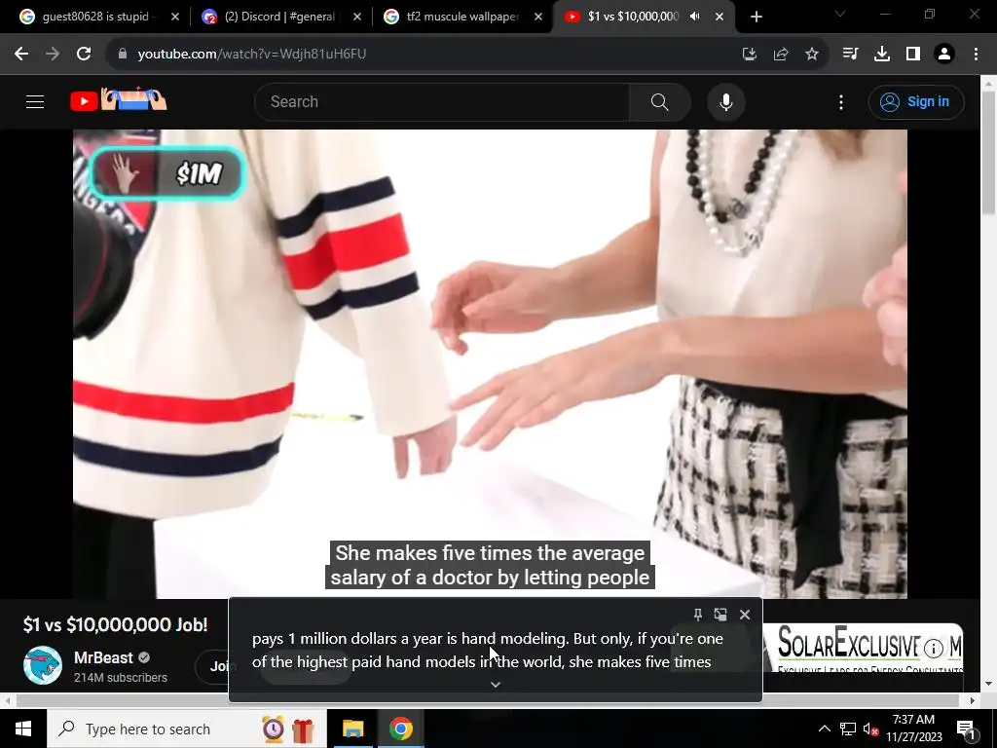Mute the YouTube tab audio icon
The image size is (997, 748).
tap(695, 17)
